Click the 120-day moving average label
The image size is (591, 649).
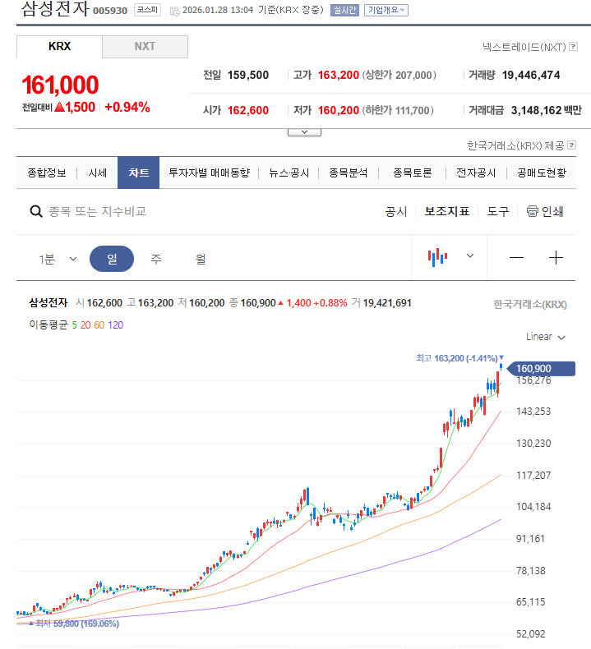[116, 325]
